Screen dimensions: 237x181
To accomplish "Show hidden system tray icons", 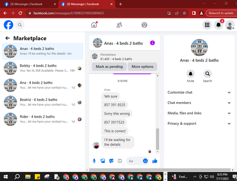I will click(195, 177).
